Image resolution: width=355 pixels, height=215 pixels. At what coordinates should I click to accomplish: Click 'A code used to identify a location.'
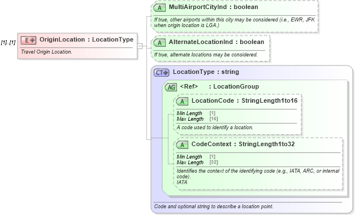pyautogui.click(x=215, y=128)
